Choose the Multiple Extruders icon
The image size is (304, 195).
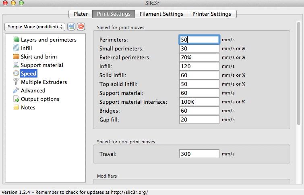16,82
